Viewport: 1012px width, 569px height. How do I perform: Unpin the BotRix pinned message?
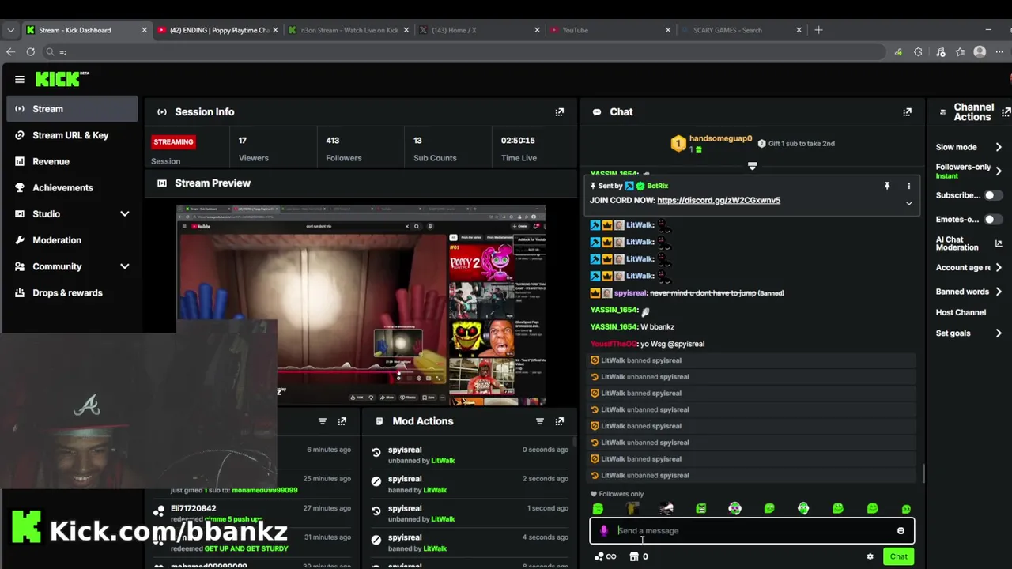(887, 186)
